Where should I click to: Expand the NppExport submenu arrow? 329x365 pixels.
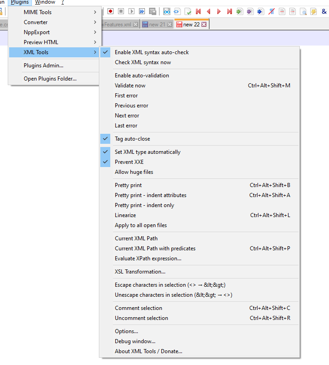(x=95, y=32)
